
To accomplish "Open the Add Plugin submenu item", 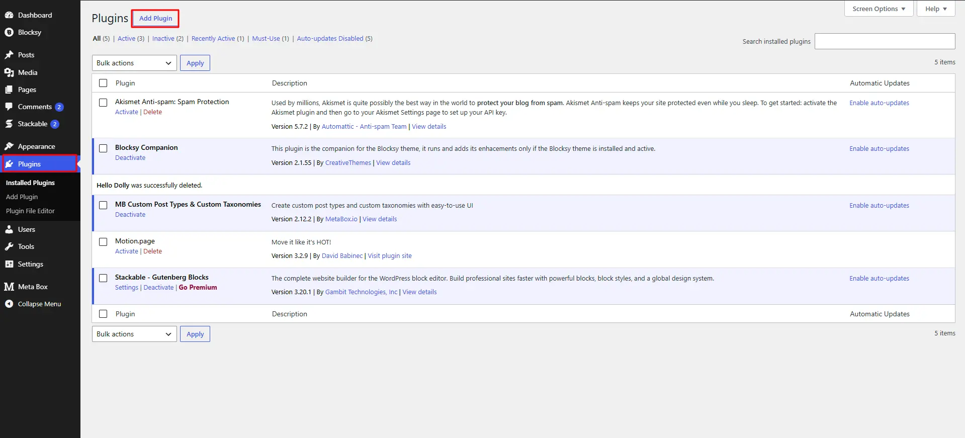I will pyautogui.click(x=22, y=197).
